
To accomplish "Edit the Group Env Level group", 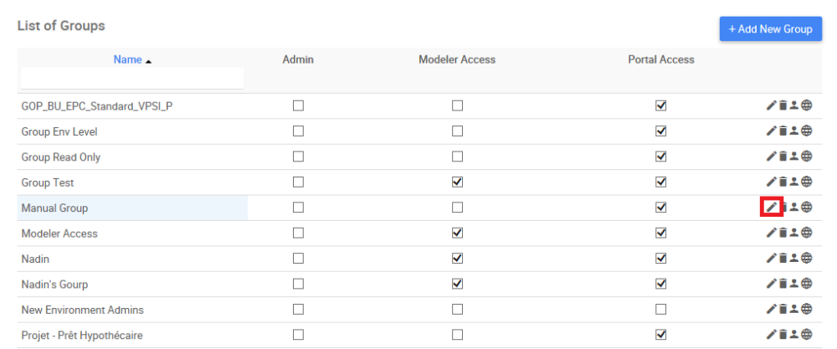I will pyautogui.click(x=772, y=131).
